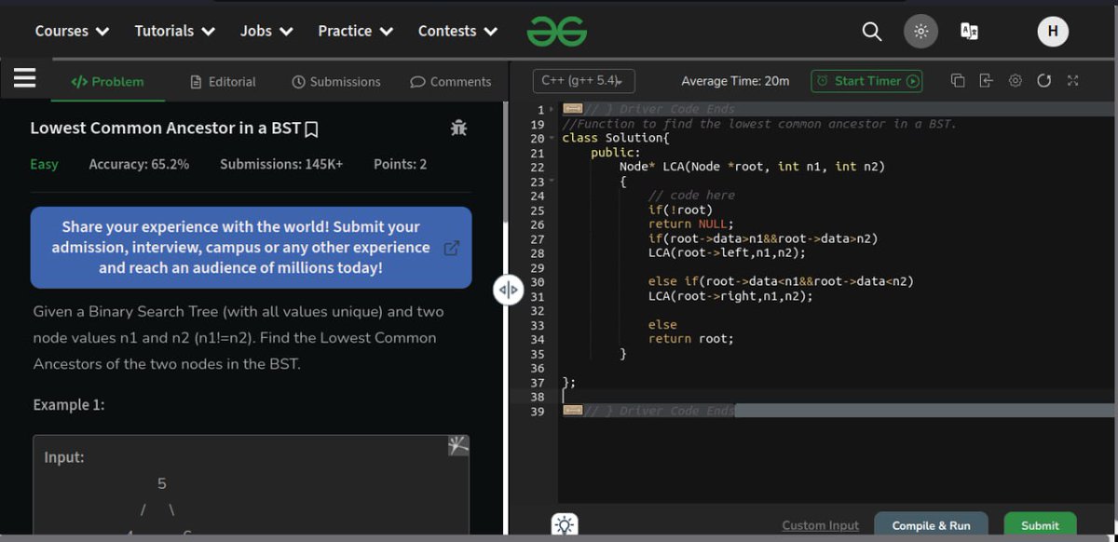Click the panel splitter handle
The image size is (1118, 542).
click(x=506, y=291)
